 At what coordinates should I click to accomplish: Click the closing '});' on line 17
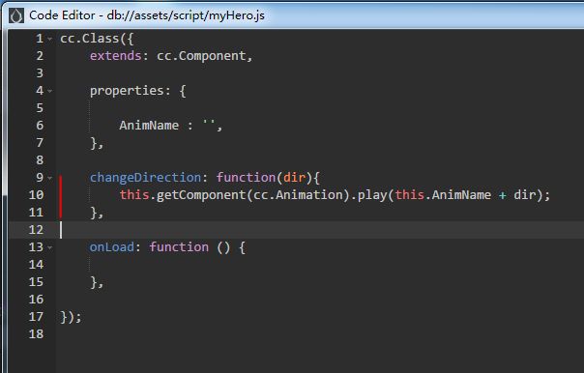tap(71, 317)
